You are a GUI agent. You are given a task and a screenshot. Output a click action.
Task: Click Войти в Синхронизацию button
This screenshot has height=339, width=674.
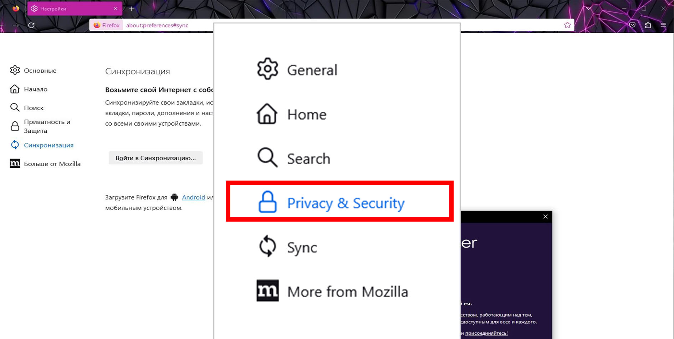[155, 158]
